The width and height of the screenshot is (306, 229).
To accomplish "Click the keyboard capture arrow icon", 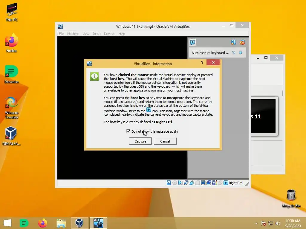I will click(x=226, y=183).
